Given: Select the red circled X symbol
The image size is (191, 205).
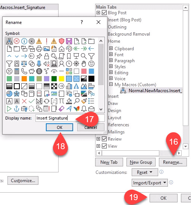Looking at the screenshot, I should (17, 41).
